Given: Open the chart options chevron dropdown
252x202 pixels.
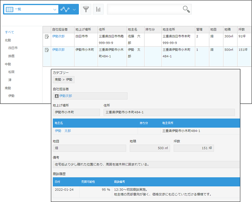Looking at the screenshot, I should click(x=74, y=9).
